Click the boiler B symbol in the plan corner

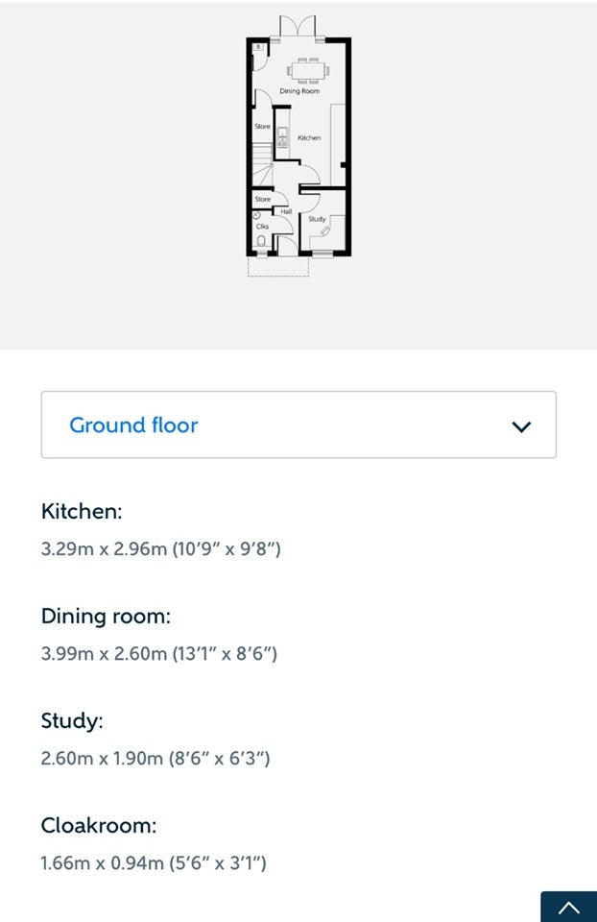click(x=258, y=46)
